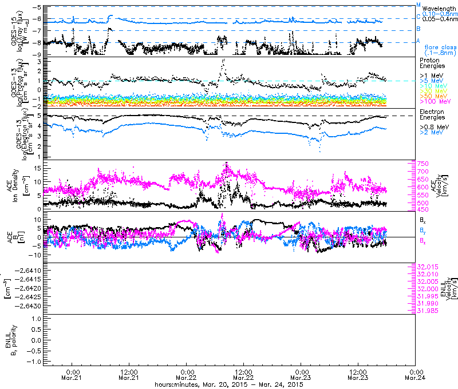This screenshot has height=389, width=458.
Task: Click the 32.015 tick on ENLIL velocity axis
Action: point(428,267)
